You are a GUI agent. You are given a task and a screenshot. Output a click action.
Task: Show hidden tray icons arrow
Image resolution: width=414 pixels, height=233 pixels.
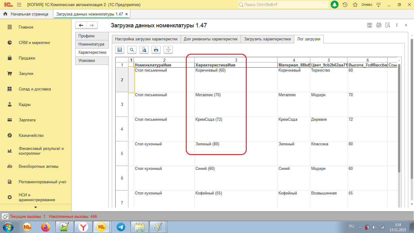[360, 227]
